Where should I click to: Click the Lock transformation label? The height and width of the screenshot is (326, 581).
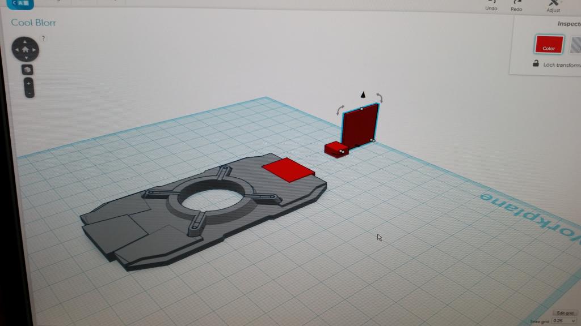tap(562, 65)
